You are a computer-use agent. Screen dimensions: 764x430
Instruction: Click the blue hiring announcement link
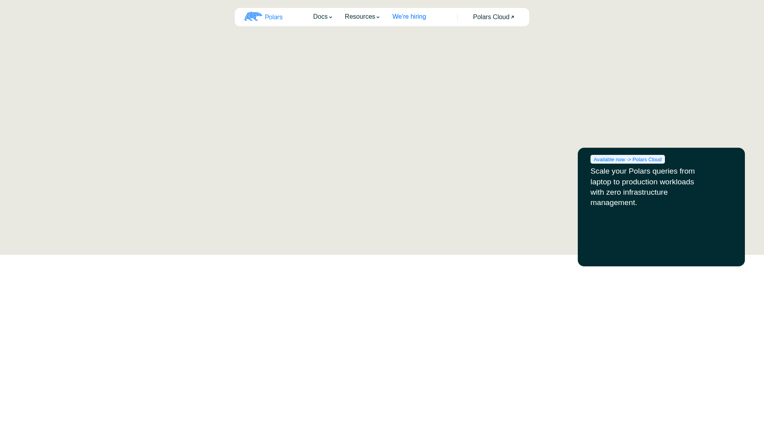pyautogui.click(x=409, y=16)
